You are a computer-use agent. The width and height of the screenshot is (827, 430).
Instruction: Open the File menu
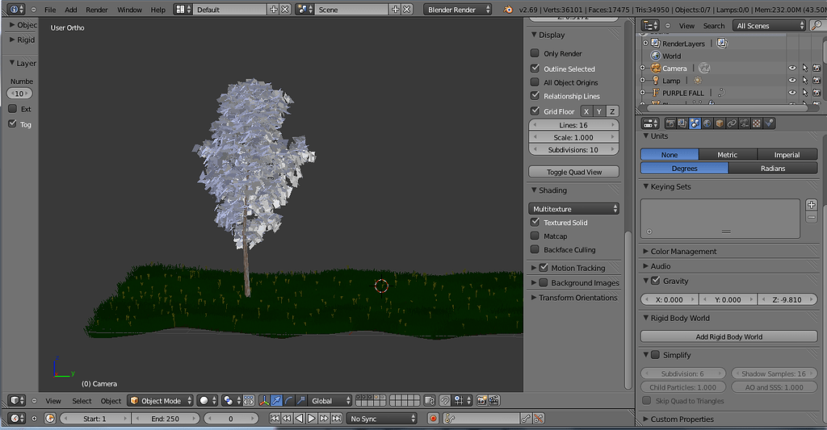point(50,10)
